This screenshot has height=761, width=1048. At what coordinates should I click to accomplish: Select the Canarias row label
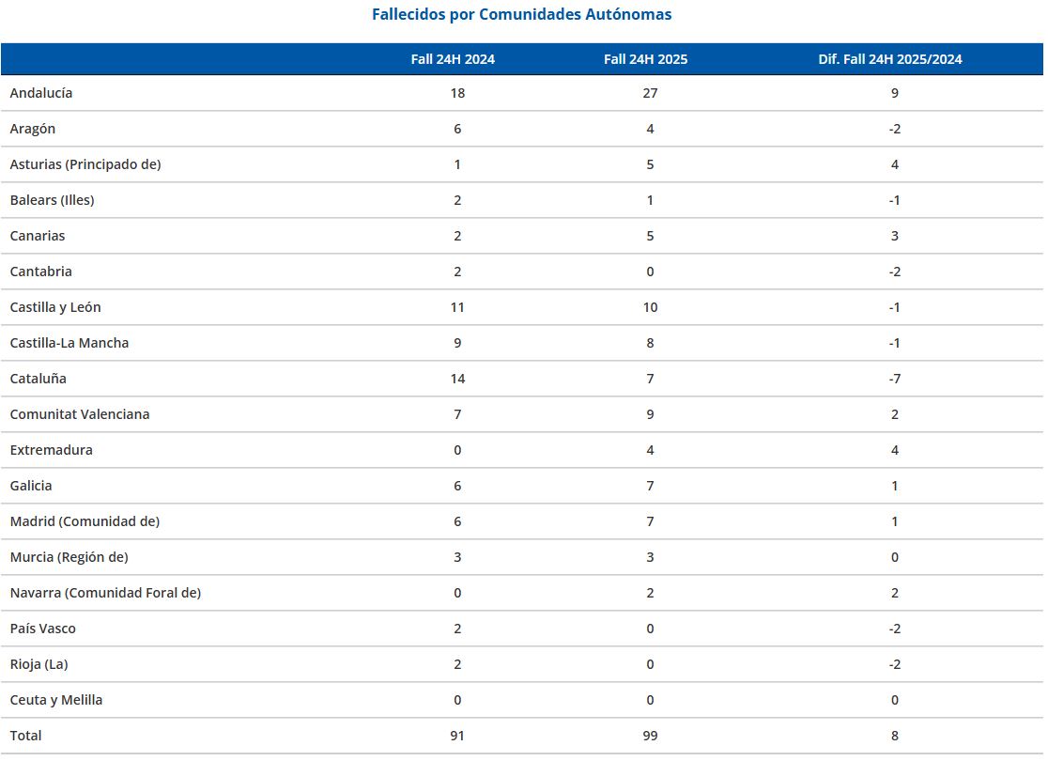38,236
